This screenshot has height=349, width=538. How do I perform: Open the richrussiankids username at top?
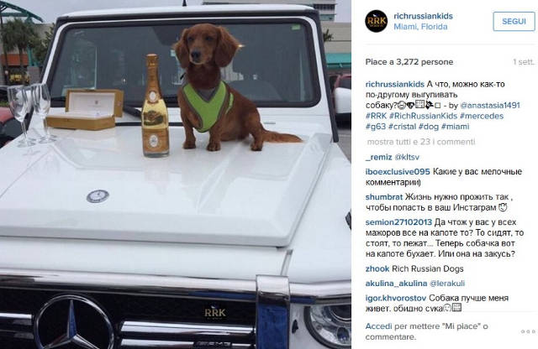(423, 16)
